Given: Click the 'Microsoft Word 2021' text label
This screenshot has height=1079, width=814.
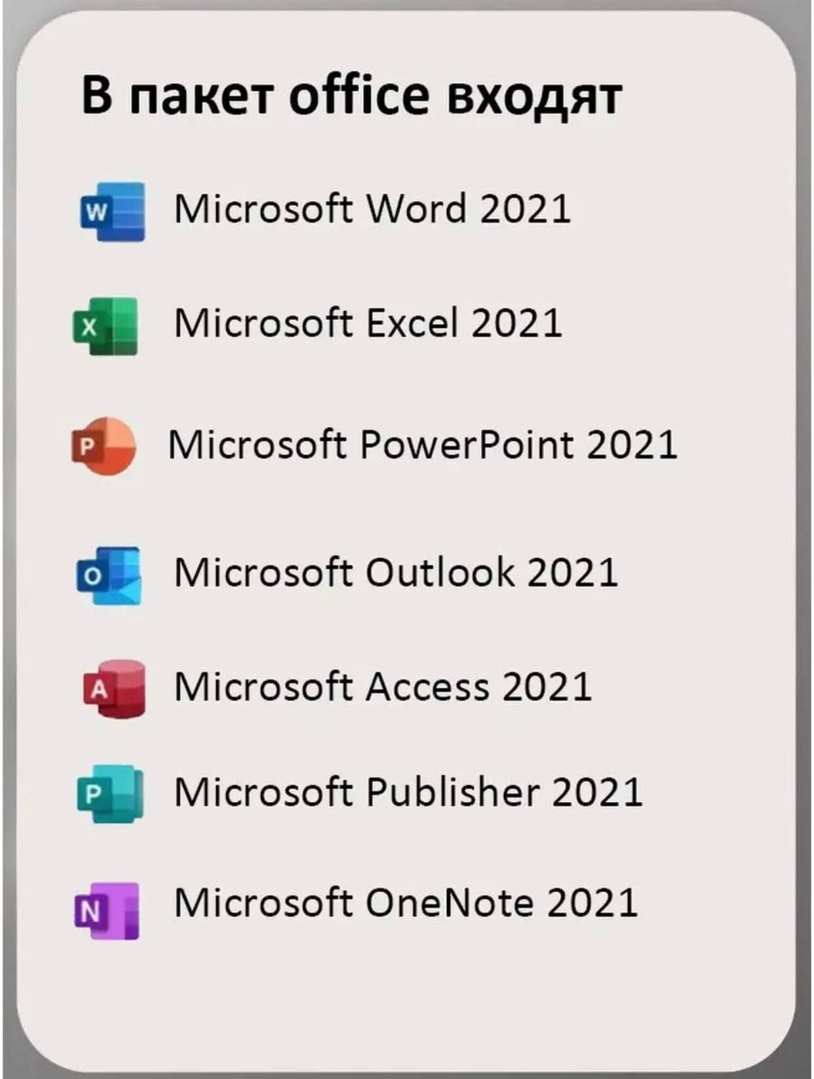Looking at the screenshot, I should coord(372,209).
